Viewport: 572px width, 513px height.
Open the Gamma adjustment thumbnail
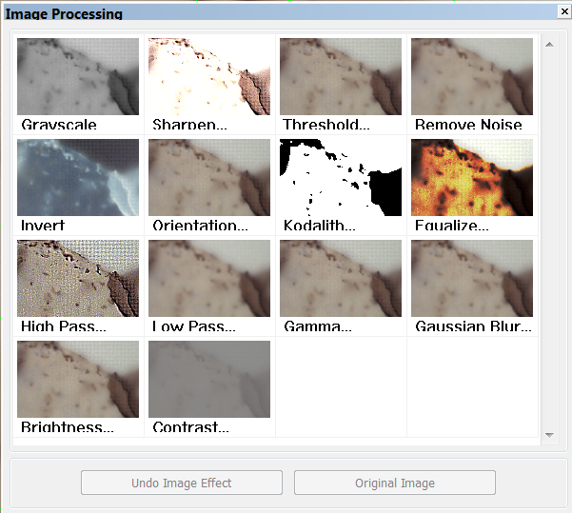341,279
